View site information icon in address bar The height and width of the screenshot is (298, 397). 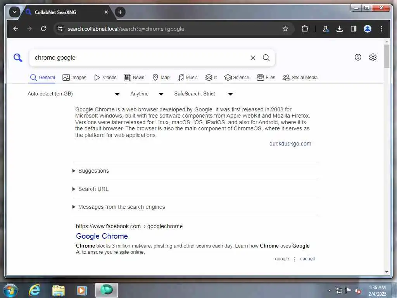click(x=60, y=29)
